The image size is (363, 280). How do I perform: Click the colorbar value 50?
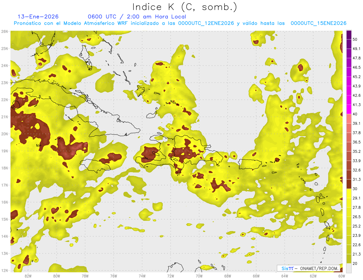pos(355,39)
